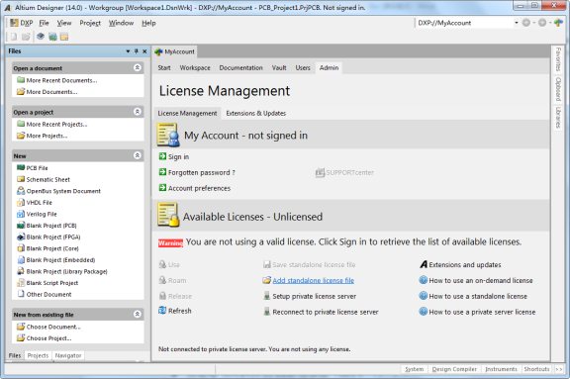Close the Files panel
This screenshot has width=570, height=379.
tap(144, 51)
